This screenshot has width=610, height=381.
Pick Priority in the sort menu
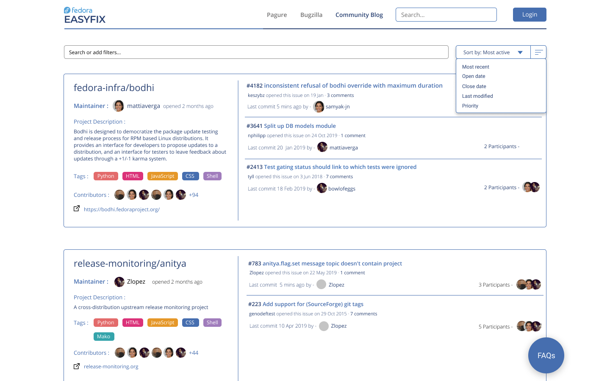click(470, 106)
